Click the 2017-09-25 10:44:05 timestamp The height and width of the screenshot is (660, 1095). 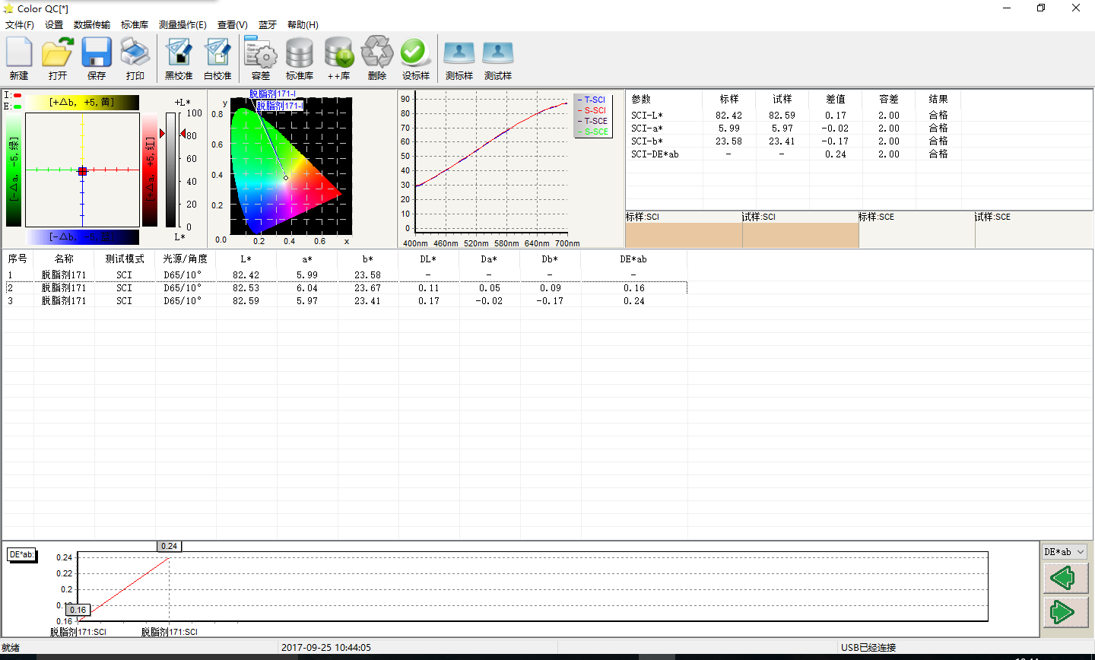pyautogui.click(x=326, y=648)
